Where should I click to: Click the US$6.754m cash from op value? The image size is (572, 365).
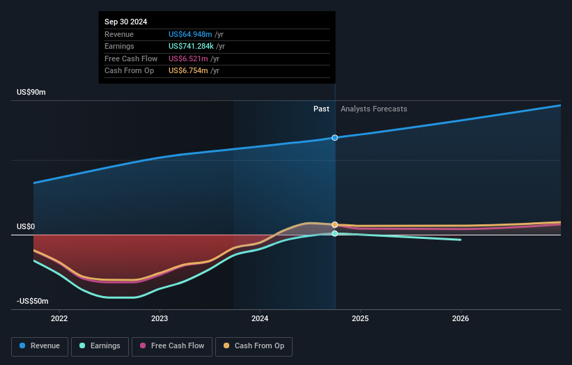(188, 71)
